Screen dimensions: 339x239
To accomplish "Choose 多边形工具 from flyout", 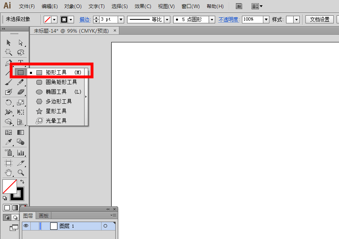I will [x=57, y=101].
